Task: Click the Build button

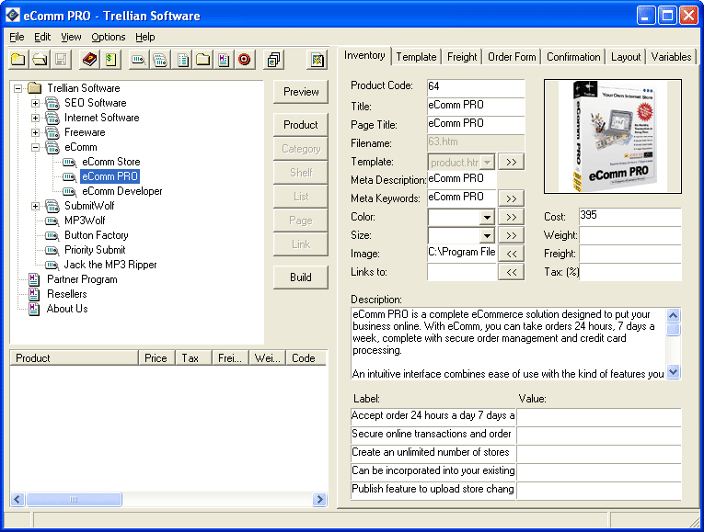Action: tap(301, 277)
